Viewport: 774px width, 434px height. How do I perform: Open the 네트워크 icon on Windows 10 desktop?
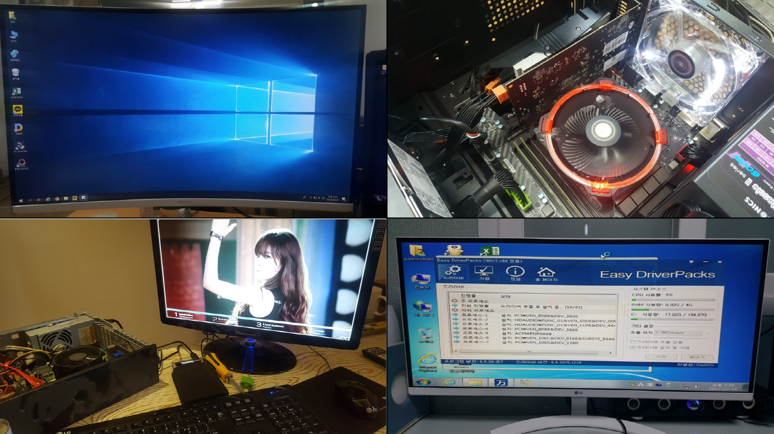click(x=14, y=55)
